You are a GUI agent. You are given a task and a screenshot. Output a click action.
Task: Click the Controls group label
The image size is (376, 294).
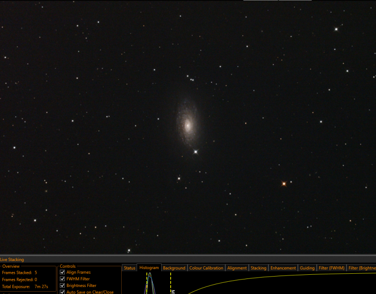68,266
